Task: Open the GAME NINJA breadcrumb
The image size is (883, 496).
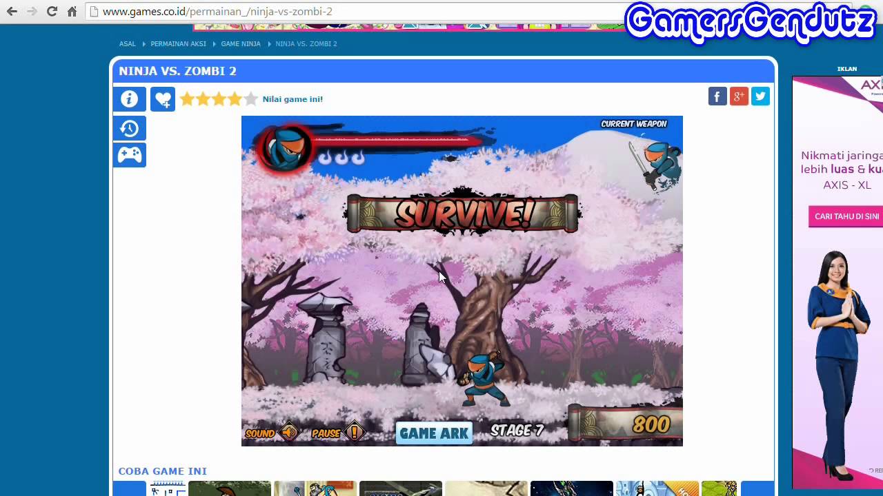Action: [x=241, y=44]
